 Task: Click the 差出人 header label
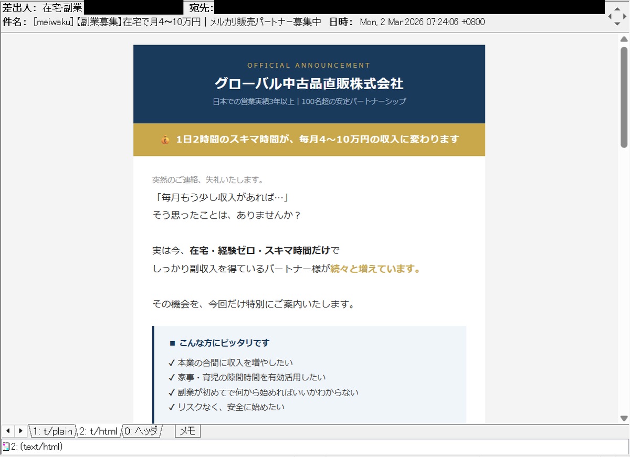click(19, 7)
